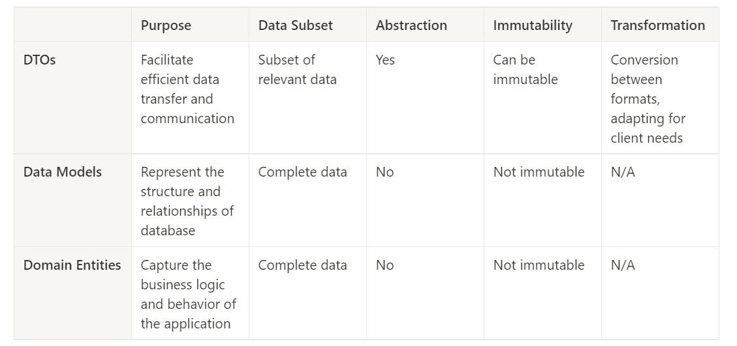
Task: Click 'Complete data' in Data Models row
Action: (x=302, y=172)
